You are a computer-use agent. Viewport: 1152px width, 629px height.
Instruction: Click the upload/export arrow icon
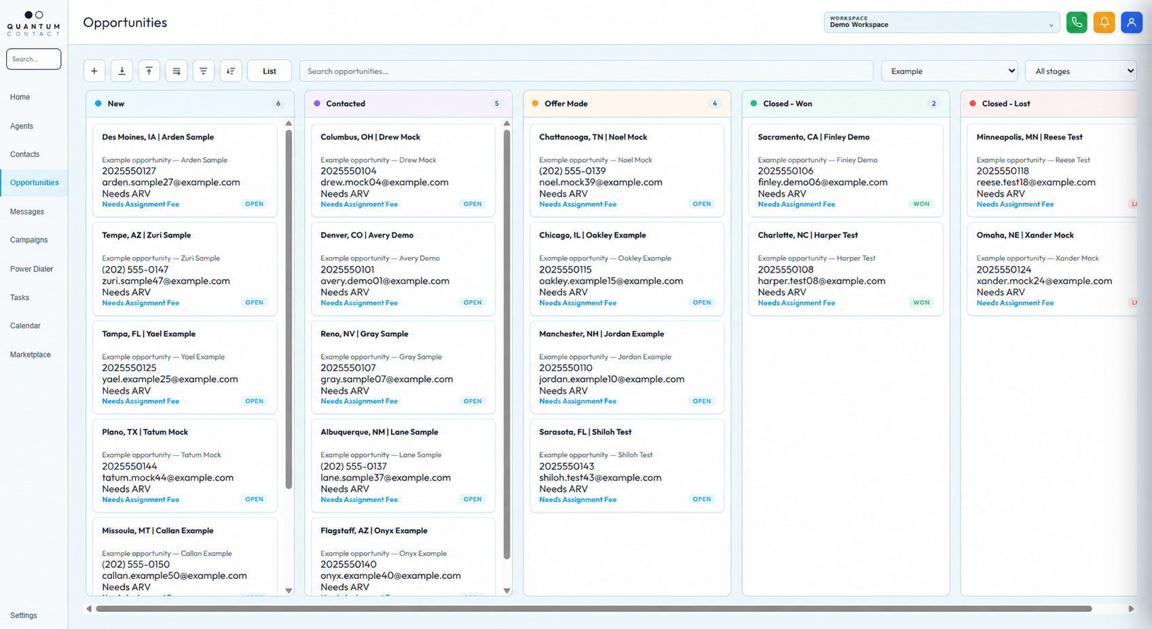(149, 71)
